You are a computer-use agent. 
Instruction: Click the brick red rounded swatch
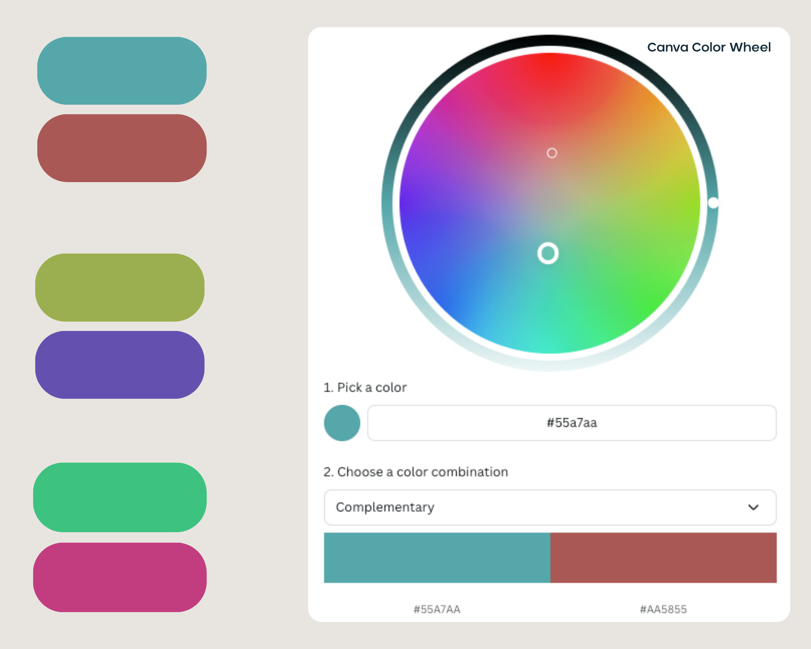(122, 148)
